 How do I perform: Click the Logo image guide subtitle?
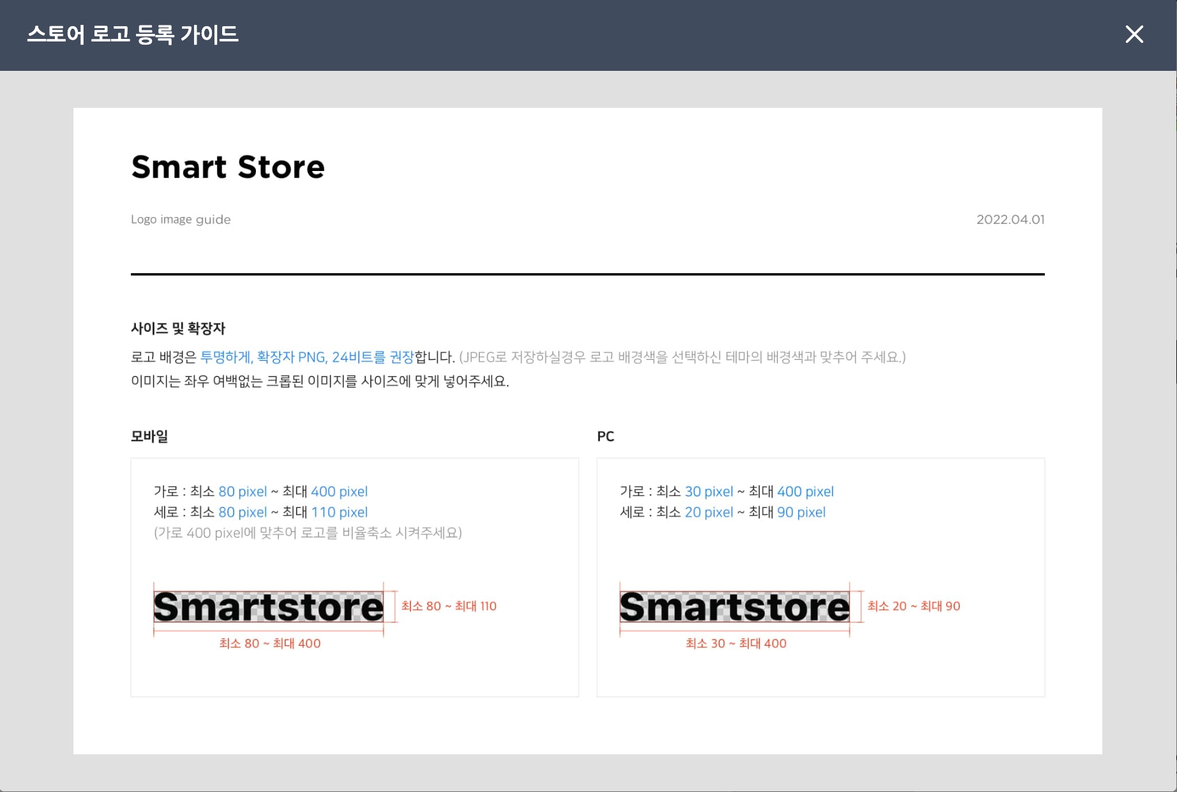pos(181,220)
